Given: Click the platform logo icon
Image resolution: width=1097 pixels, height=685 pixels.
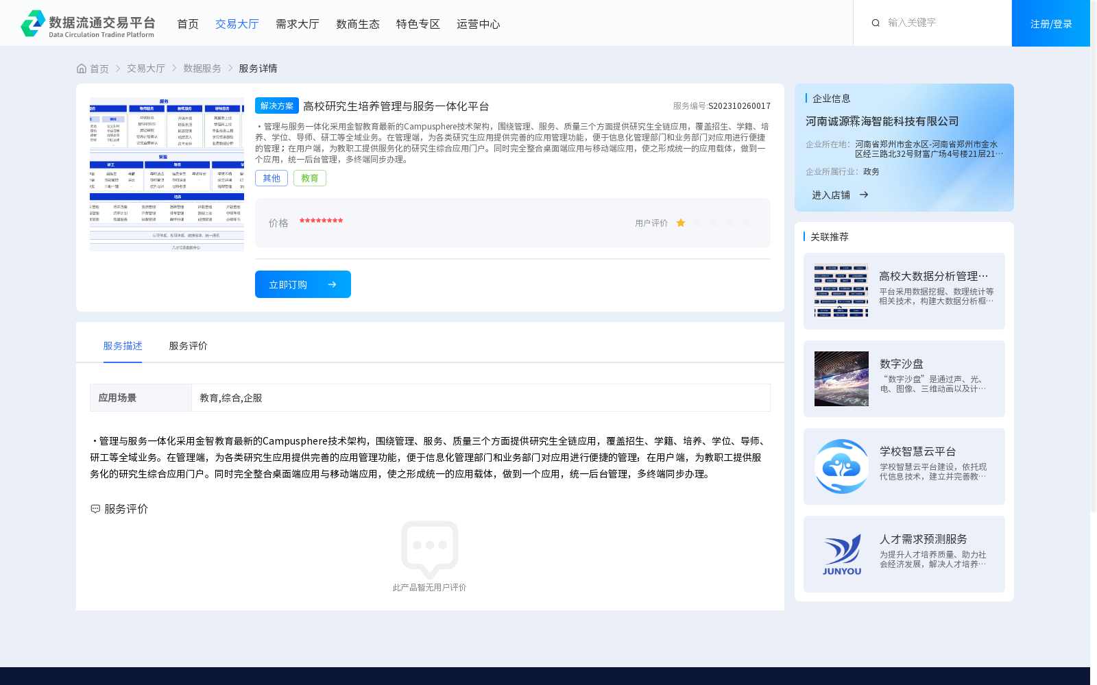Looking at the screenshot, I should tap(33, 23).
